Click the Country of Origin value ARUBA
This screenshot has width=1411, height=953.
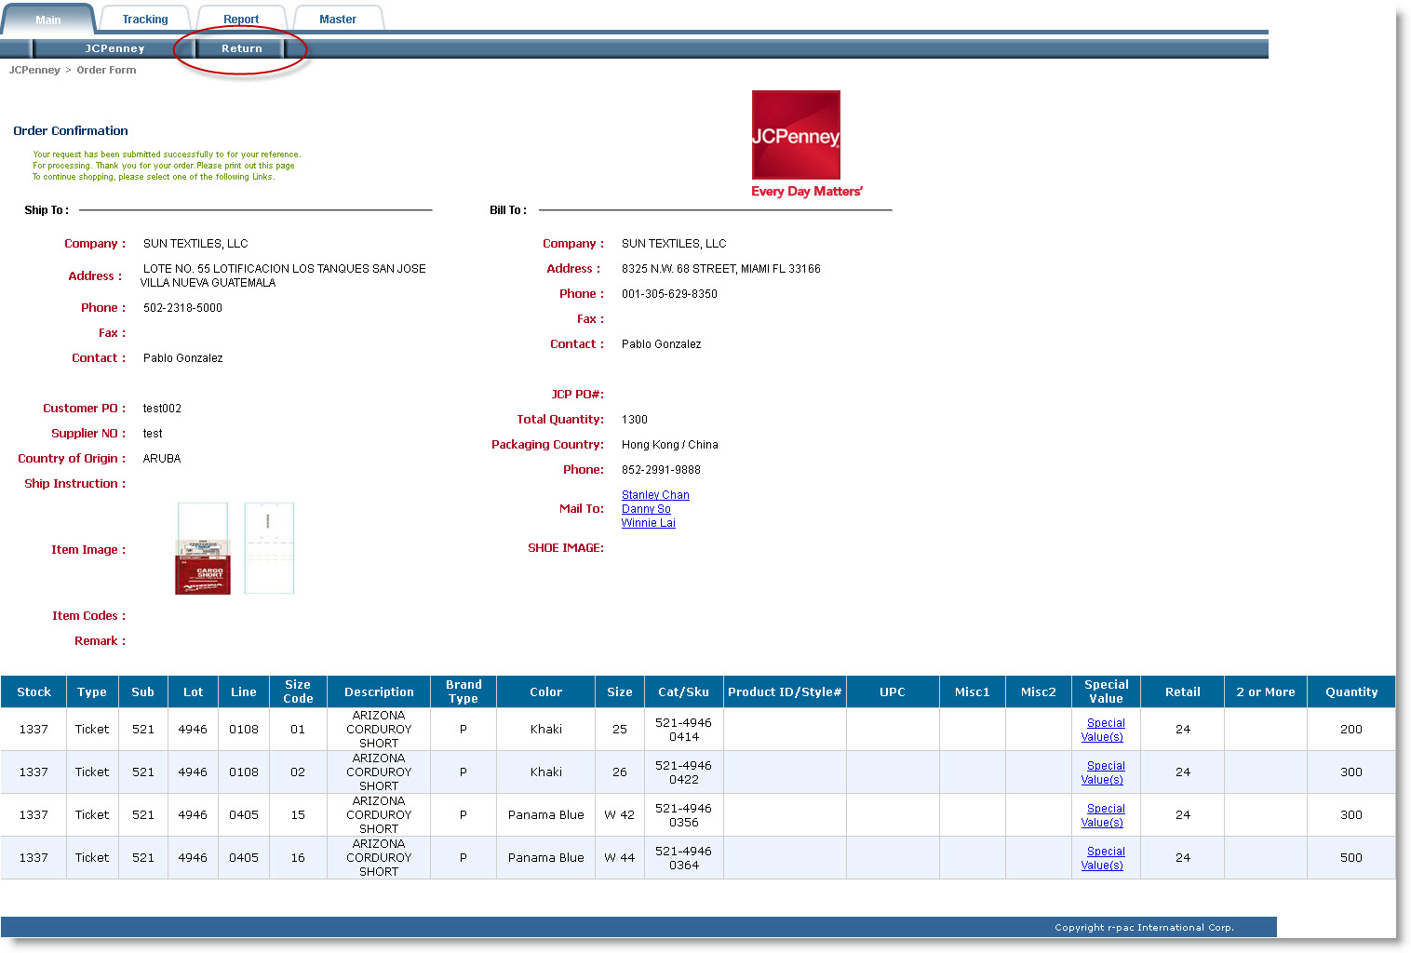(x=162, y=459)
